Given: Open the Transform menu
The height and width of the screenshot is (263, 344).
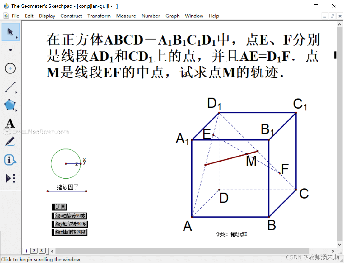Looking at the screenshot, I should pyautogui.click(x=99, y=16).
